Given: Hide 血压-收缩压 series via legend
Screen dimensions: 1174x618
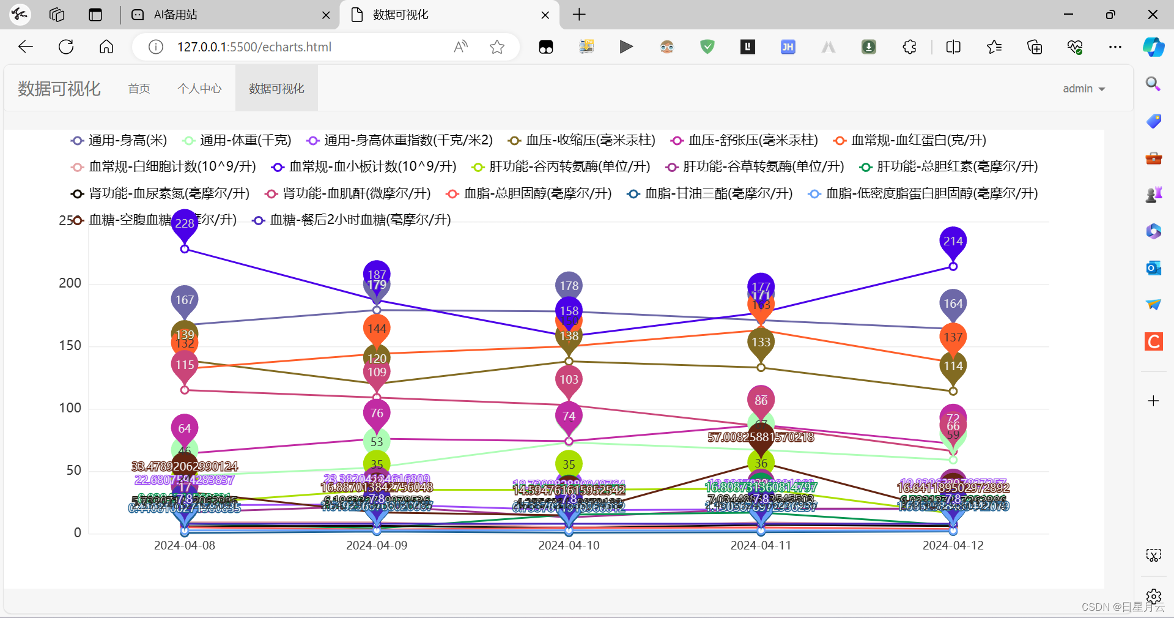Looking at the screenshot, I should (581, 141).
